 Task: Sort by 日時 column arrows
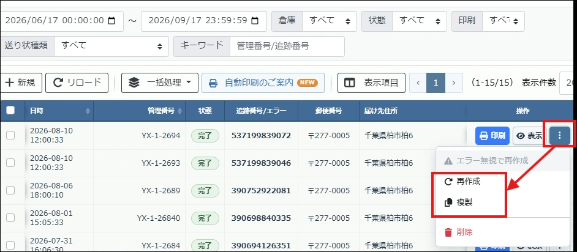click(x=88, y=111)
